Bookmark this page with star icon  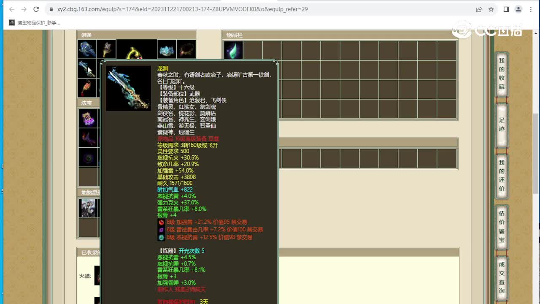pos(491,9)
